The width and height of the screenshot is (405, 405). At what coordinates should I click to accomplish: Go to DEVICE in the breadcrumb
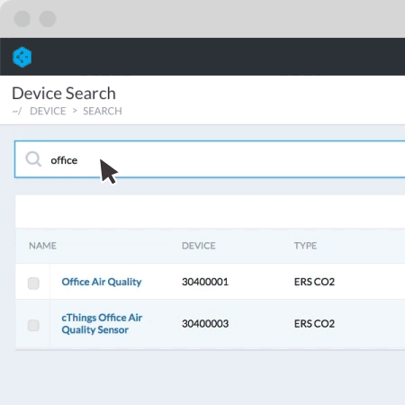[x=48, y=112]
